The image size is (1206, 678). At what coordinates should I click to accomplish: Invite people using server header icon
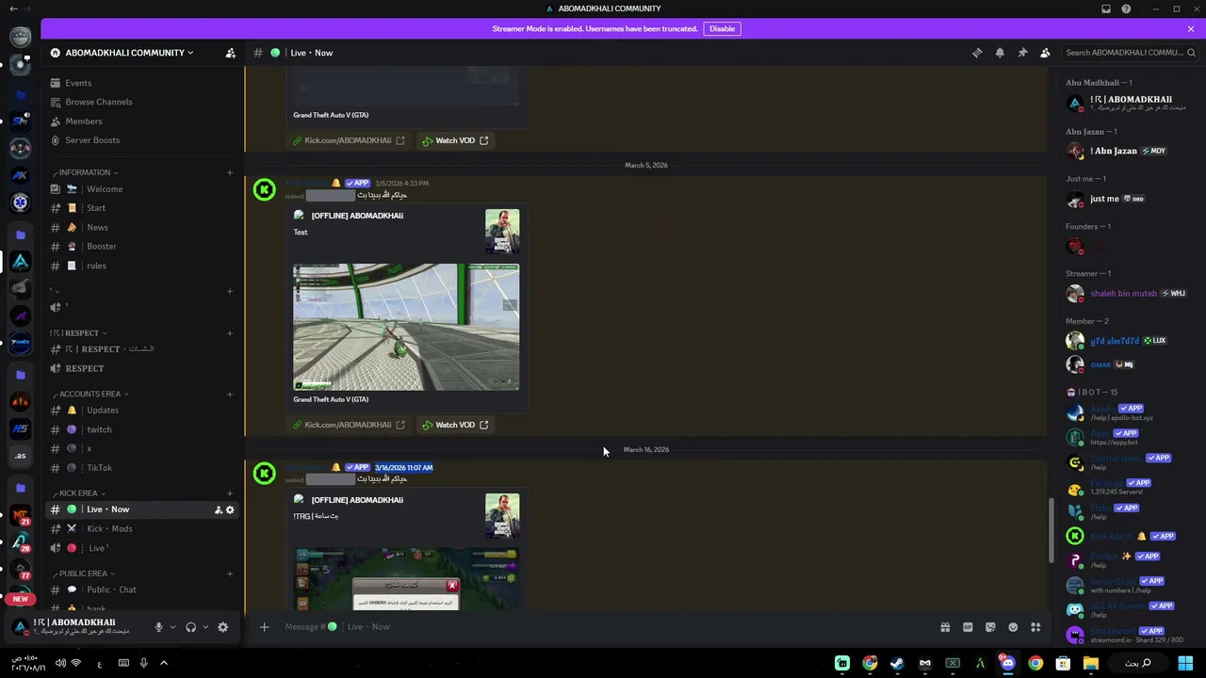pyautogui.click(x=230, y=53)
